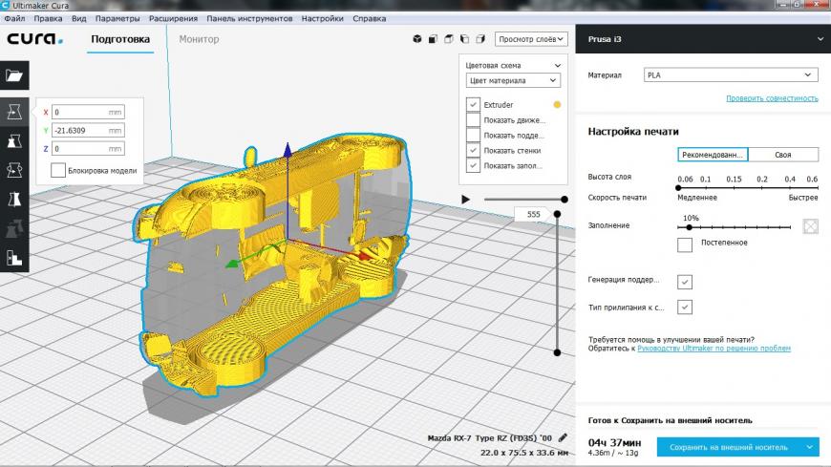This screenshot has height=467, width=831.
Task: Click the simulation path slider handle
Action: (x=565, y=200)
